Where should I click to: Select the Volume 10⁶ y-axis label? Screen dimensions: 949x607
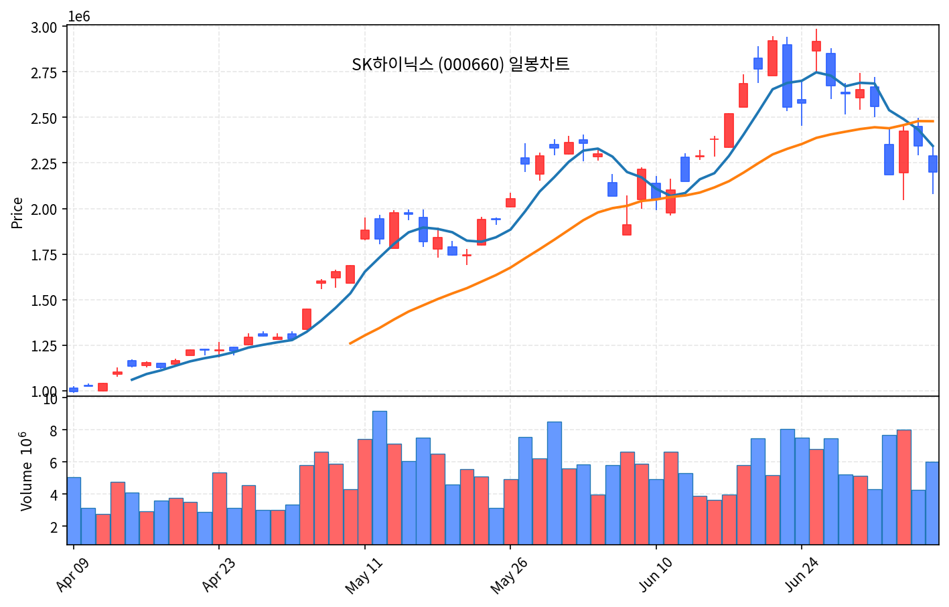27,471
